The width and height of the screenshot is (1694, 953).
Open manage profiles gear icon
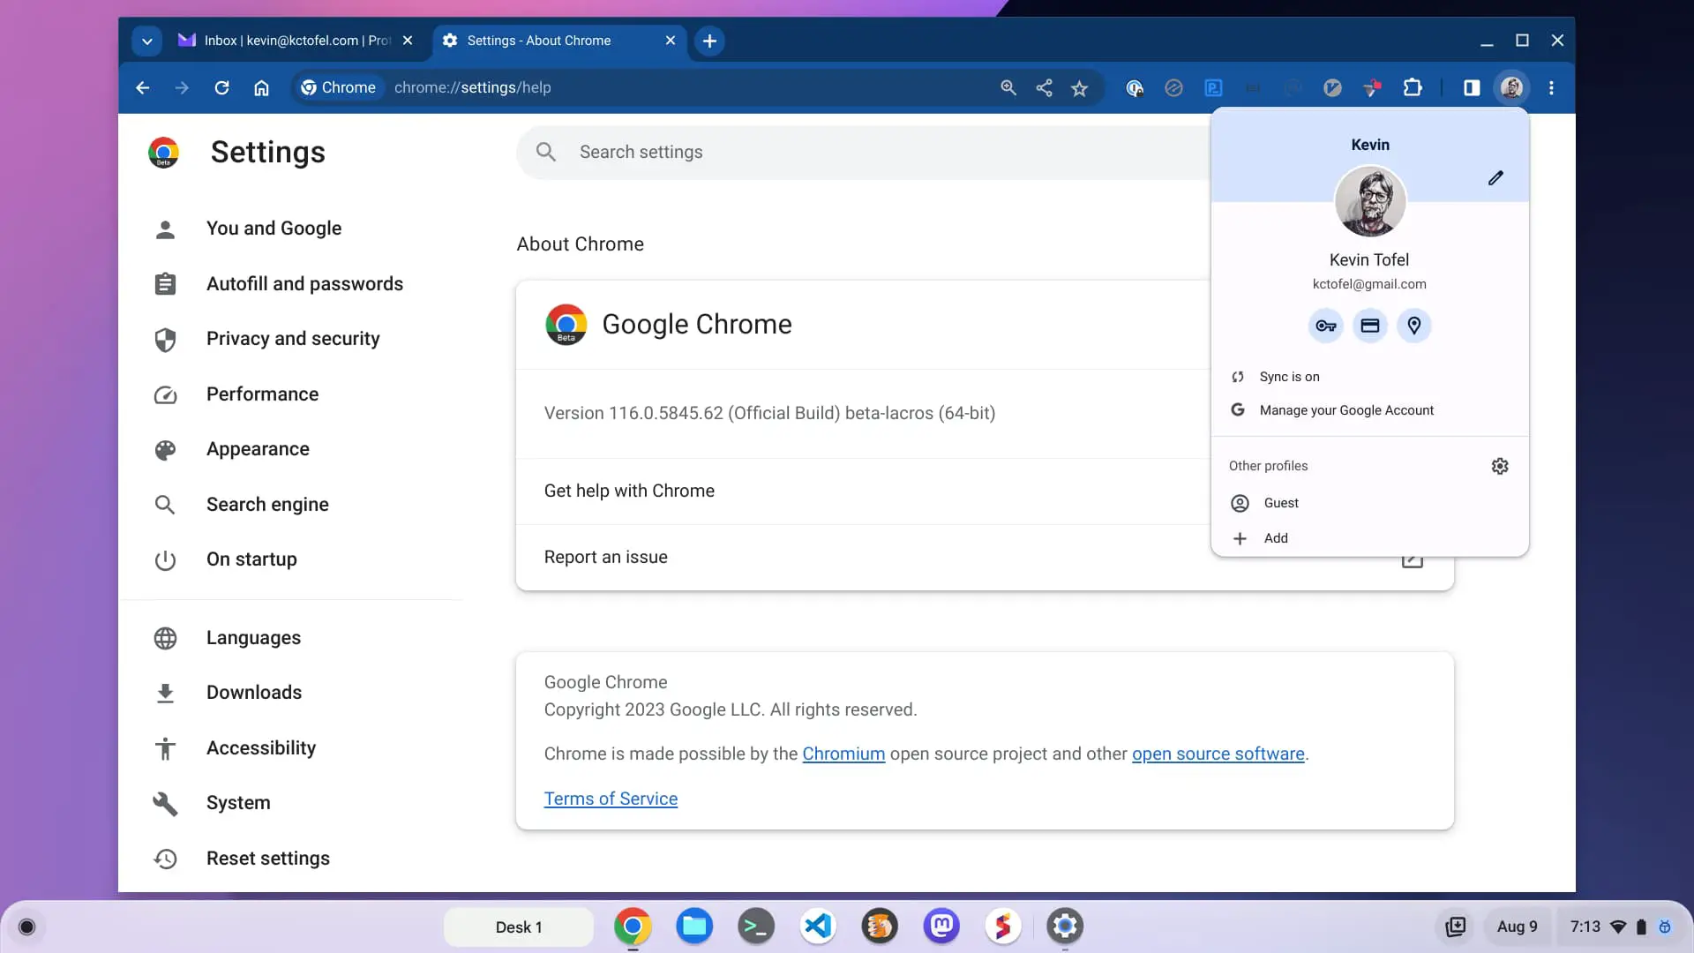point(1500,466)
